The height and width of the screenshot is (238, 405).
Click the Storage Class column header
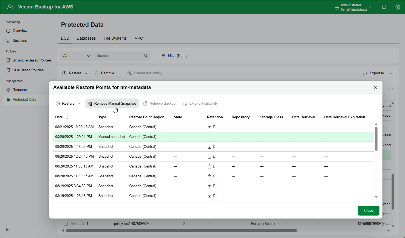[271, 117]
